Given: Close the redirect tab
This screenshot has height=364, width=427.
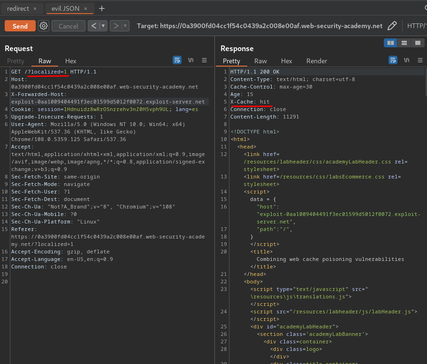Looking at the screenshot, I should [35, 9].
